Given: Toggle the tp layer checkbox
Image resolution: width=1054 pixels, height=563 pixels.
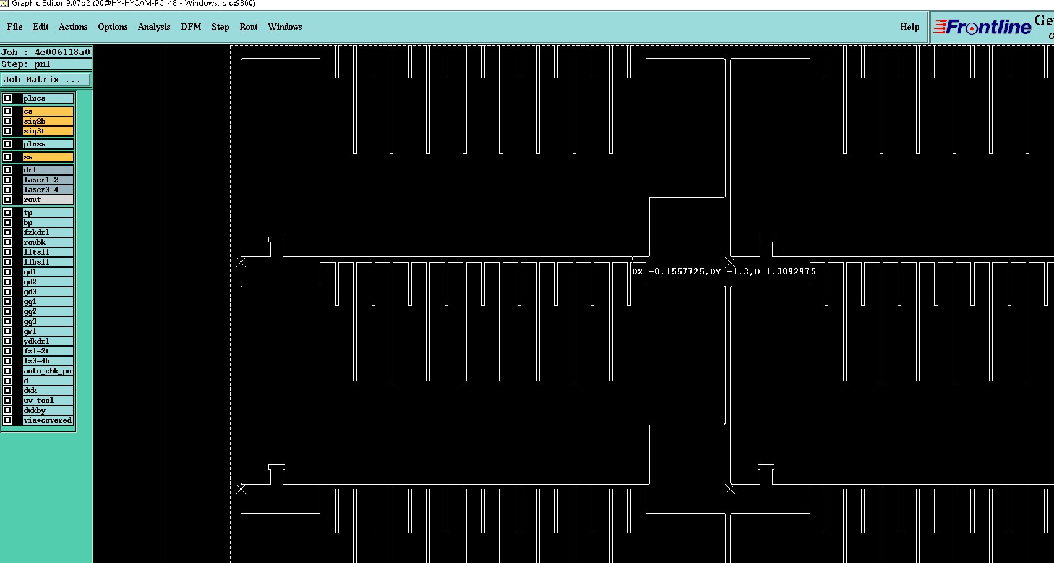Looking at the screenshot, I should (x=7, y=213).
